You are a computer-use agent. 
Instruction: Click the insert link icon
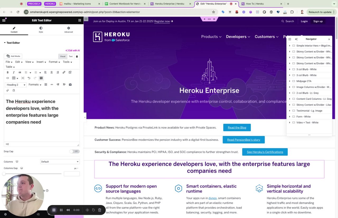pos(64,72)
